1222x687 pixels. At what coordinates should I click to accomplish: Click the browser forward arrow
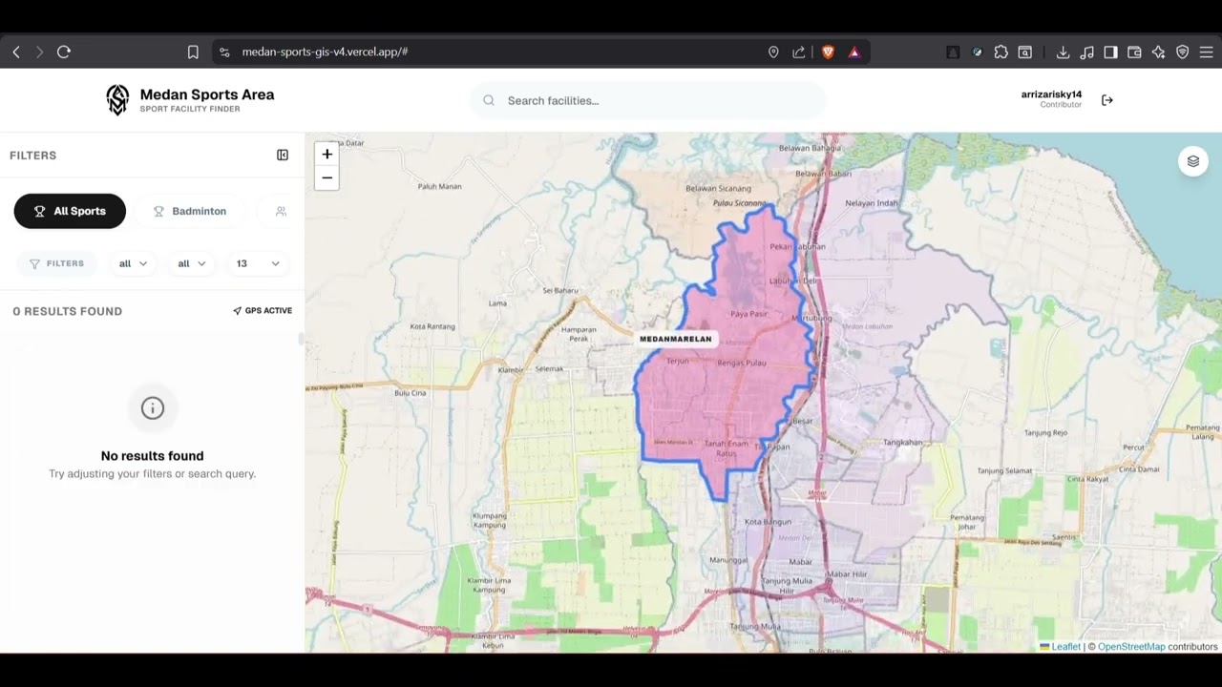tap(39, 52)
